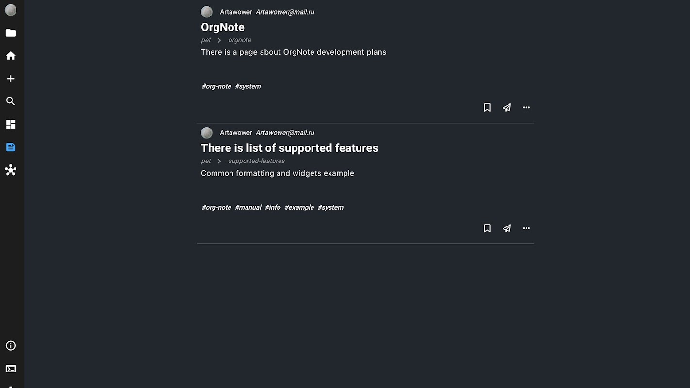
Task: Open the dashboard view in sidebar
Action: [x=11, y=124]
